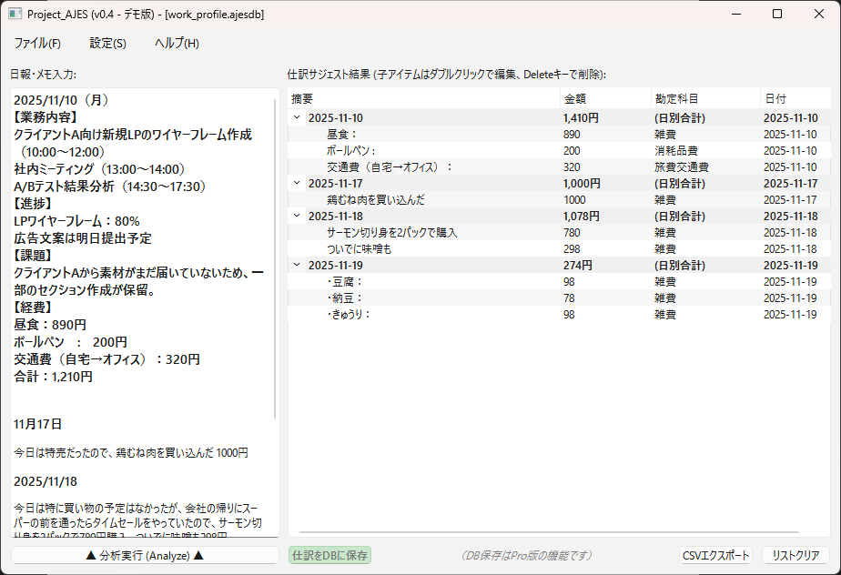Open the ファイル(F) menu

tap(37, 44)
